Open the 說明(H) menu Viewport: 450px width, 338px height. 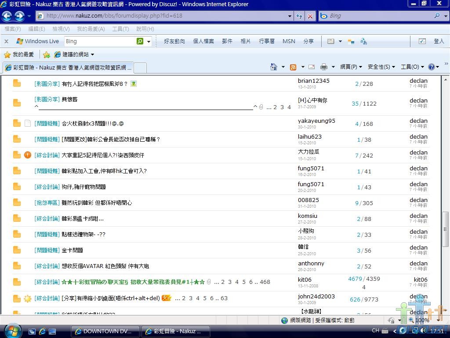(145, 29)
